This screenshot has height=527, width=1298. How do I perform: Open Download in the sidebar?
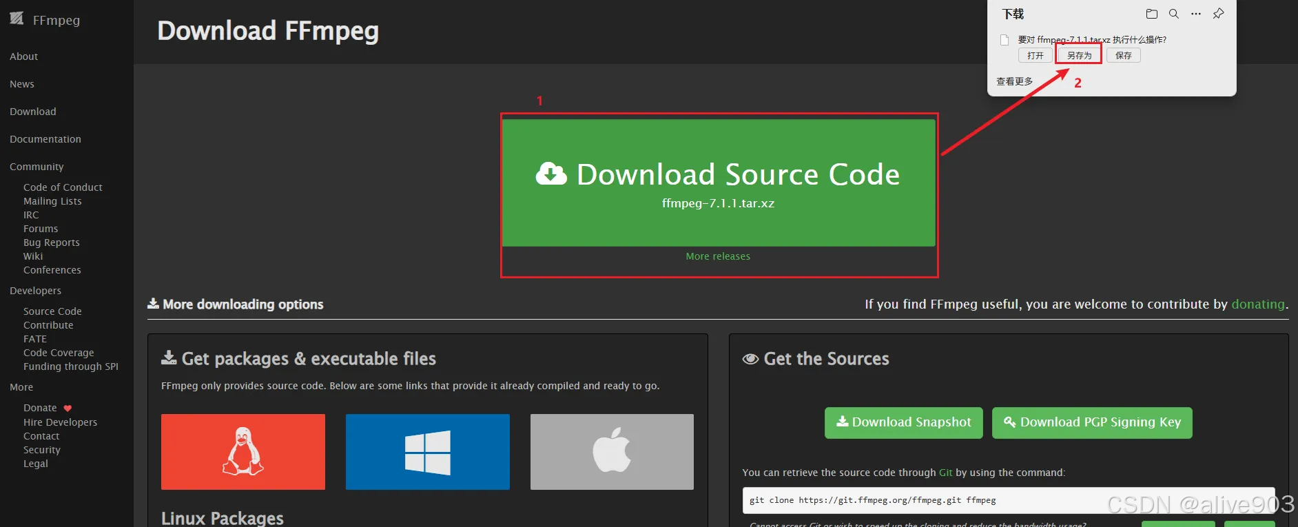pyautogui.click(x=33, y=112)
